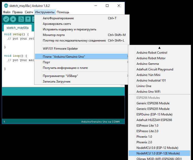193x160 pixels.
Task: Select Arduino Uno WiFi board
Action: point(159,92)
